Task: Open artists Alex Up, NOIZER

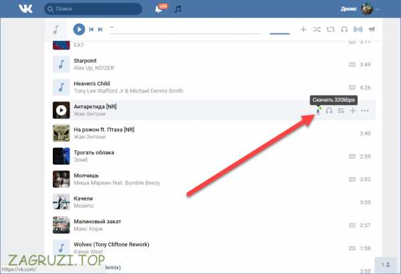Action: (x=94, y=68)
